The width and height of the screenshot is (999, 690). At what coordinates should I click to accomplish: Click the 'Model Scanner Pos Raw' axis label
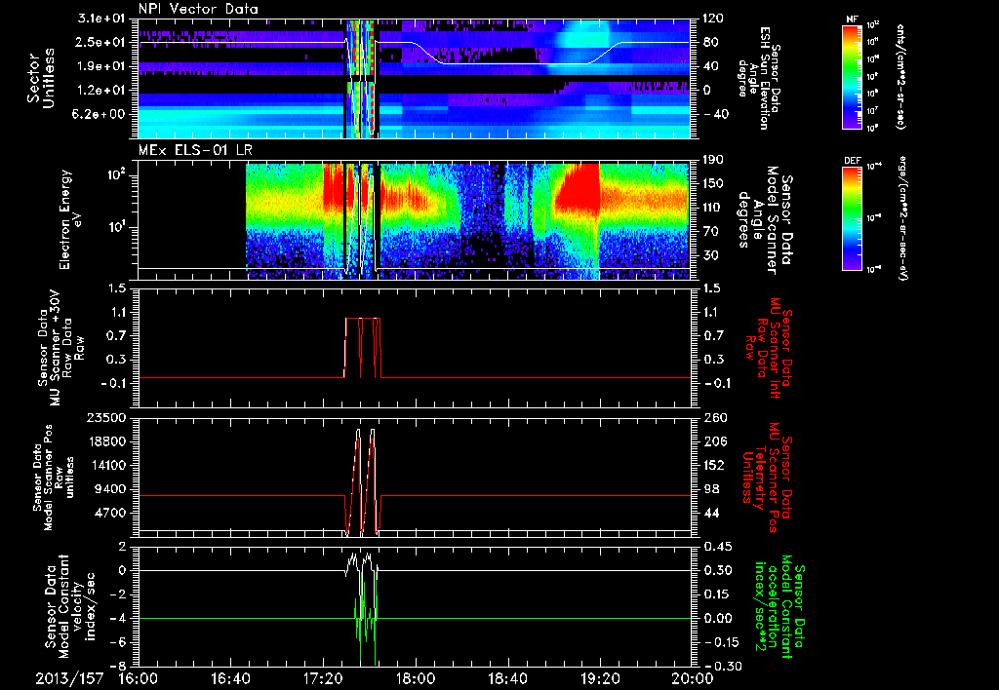tap(53, 478)
